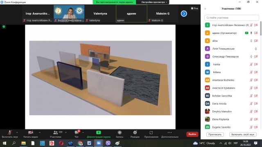Click microphone icon for Лілія Томашевська
The width and height of the screenshot is (262, 147).
[255, 49]
